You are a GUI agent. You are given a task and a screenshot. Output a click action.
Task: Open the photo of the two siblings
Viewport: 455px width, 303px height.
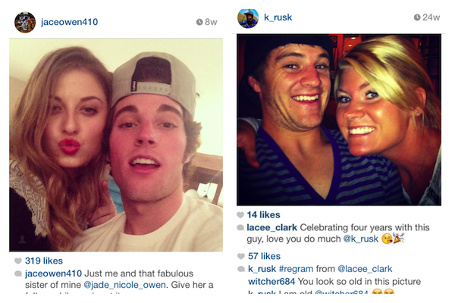116,145
